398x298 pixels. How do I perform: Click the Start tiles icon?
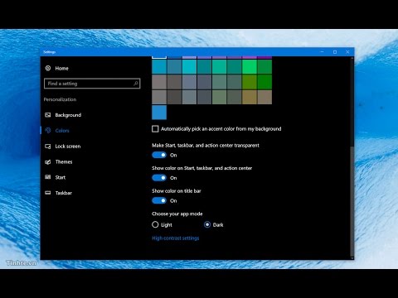click(48, 177)
